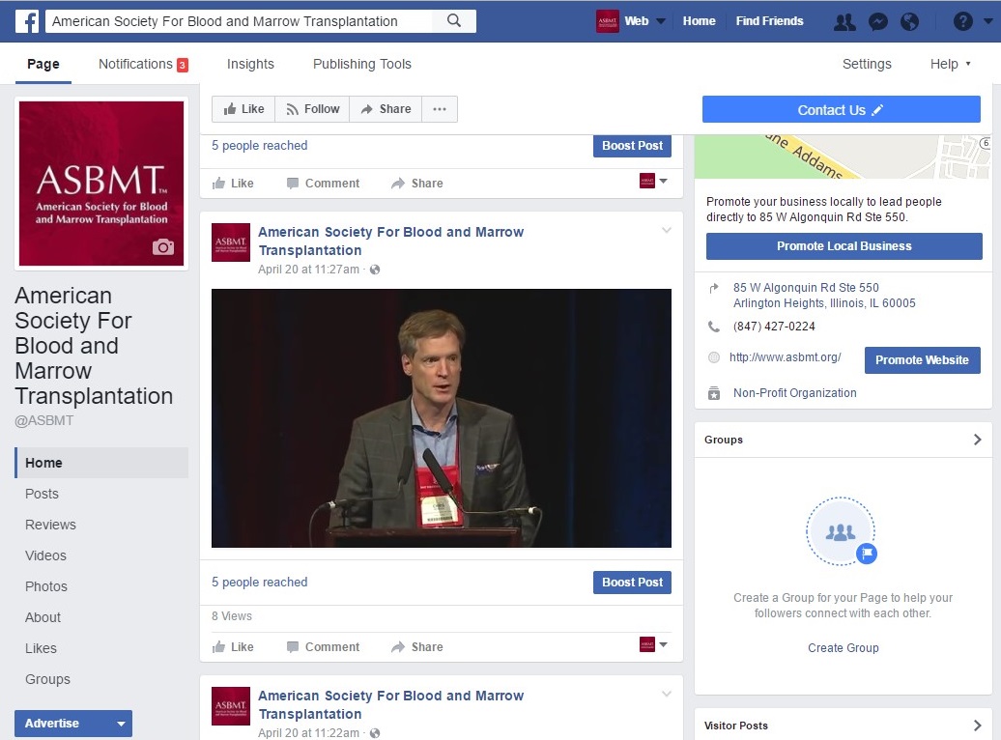Open the Messenger icon

[877, 21]
